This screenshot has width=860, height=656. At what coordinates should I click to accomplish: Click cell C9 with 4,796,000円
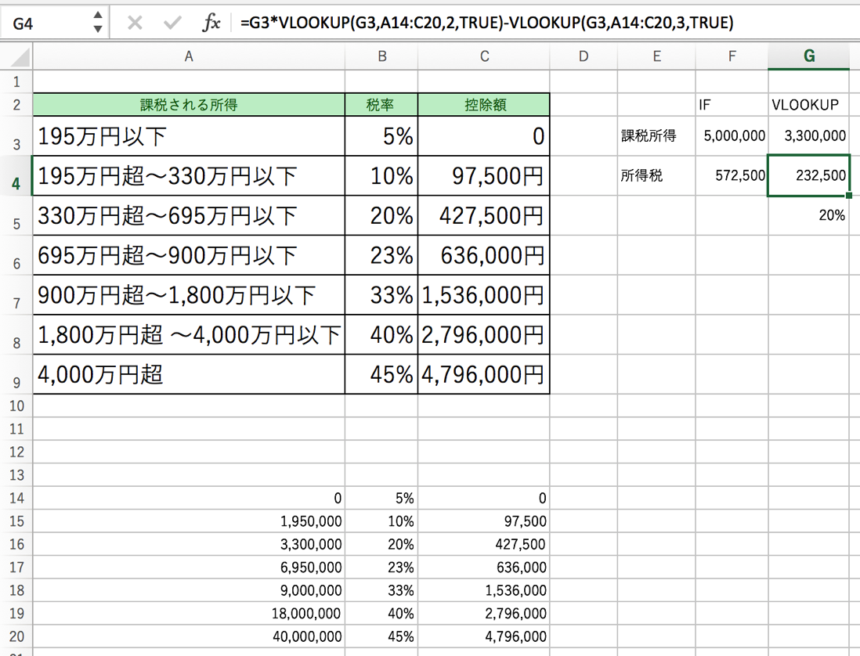pos(484,374)
